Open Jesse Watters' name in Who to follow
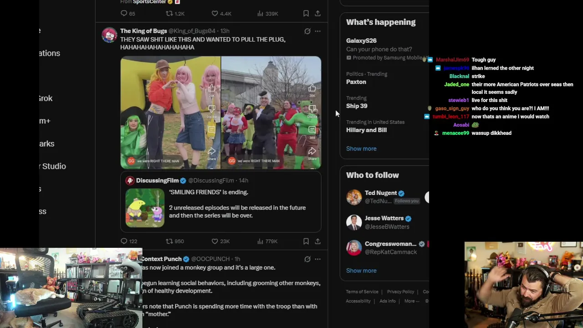 (x=384, y=218)
